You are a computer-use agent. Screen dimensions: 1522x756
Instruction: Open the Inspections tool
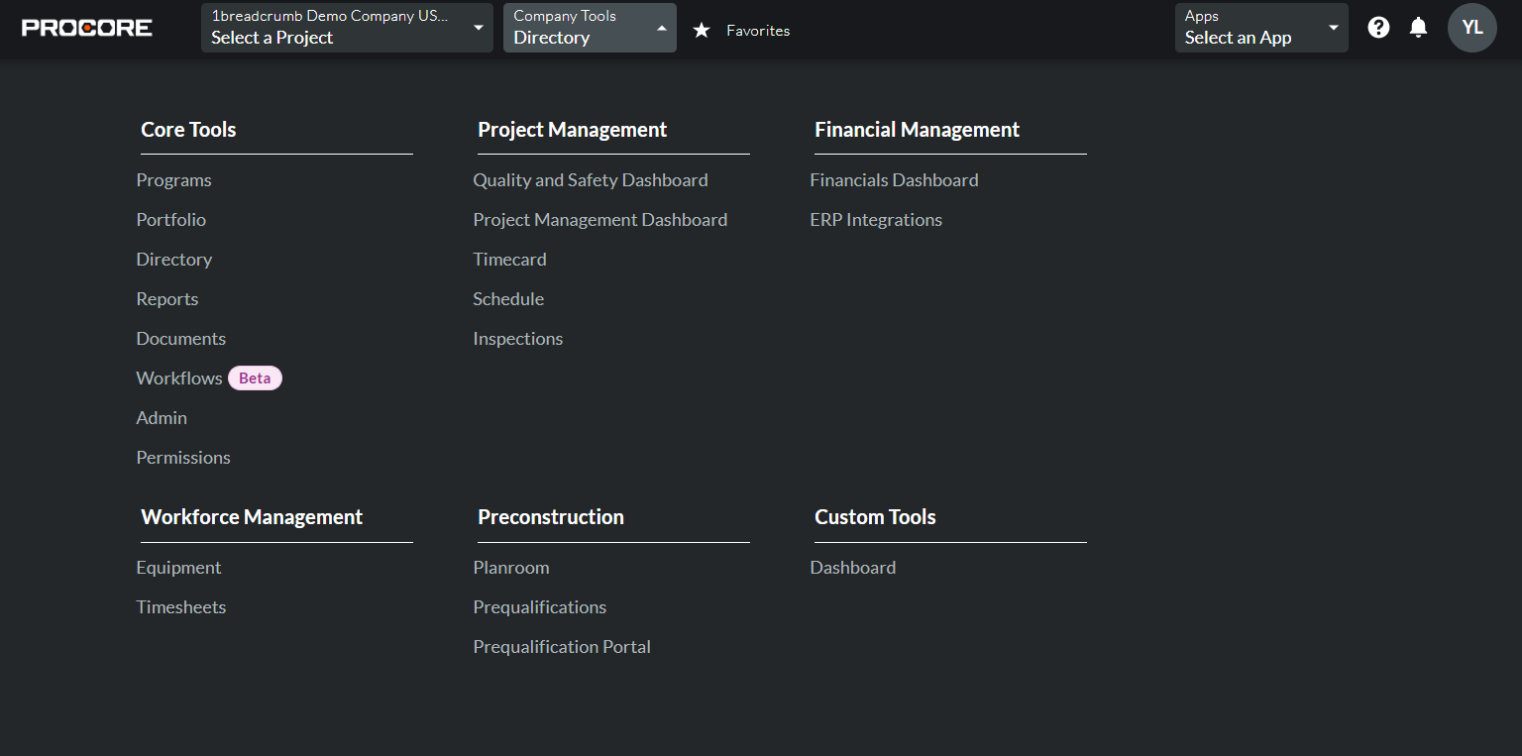click(517, 338)
